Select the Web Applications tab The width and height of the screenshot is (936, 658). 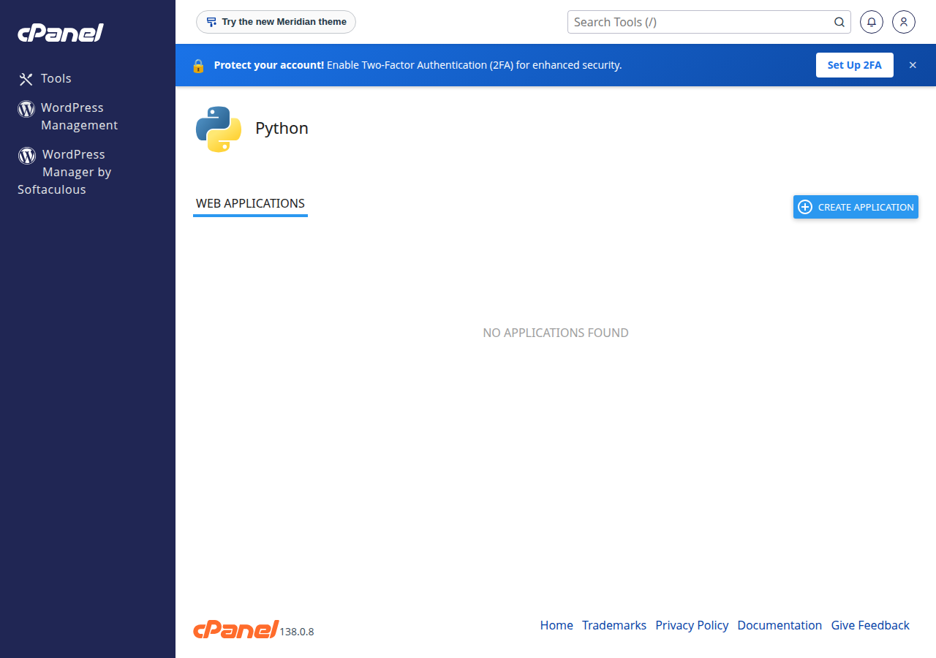click(250, 204)
